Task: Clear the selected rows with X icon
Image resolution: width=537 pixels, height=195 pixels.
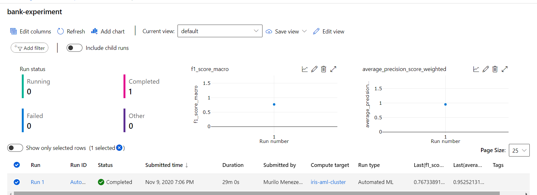Action: [x=119, y=148]
